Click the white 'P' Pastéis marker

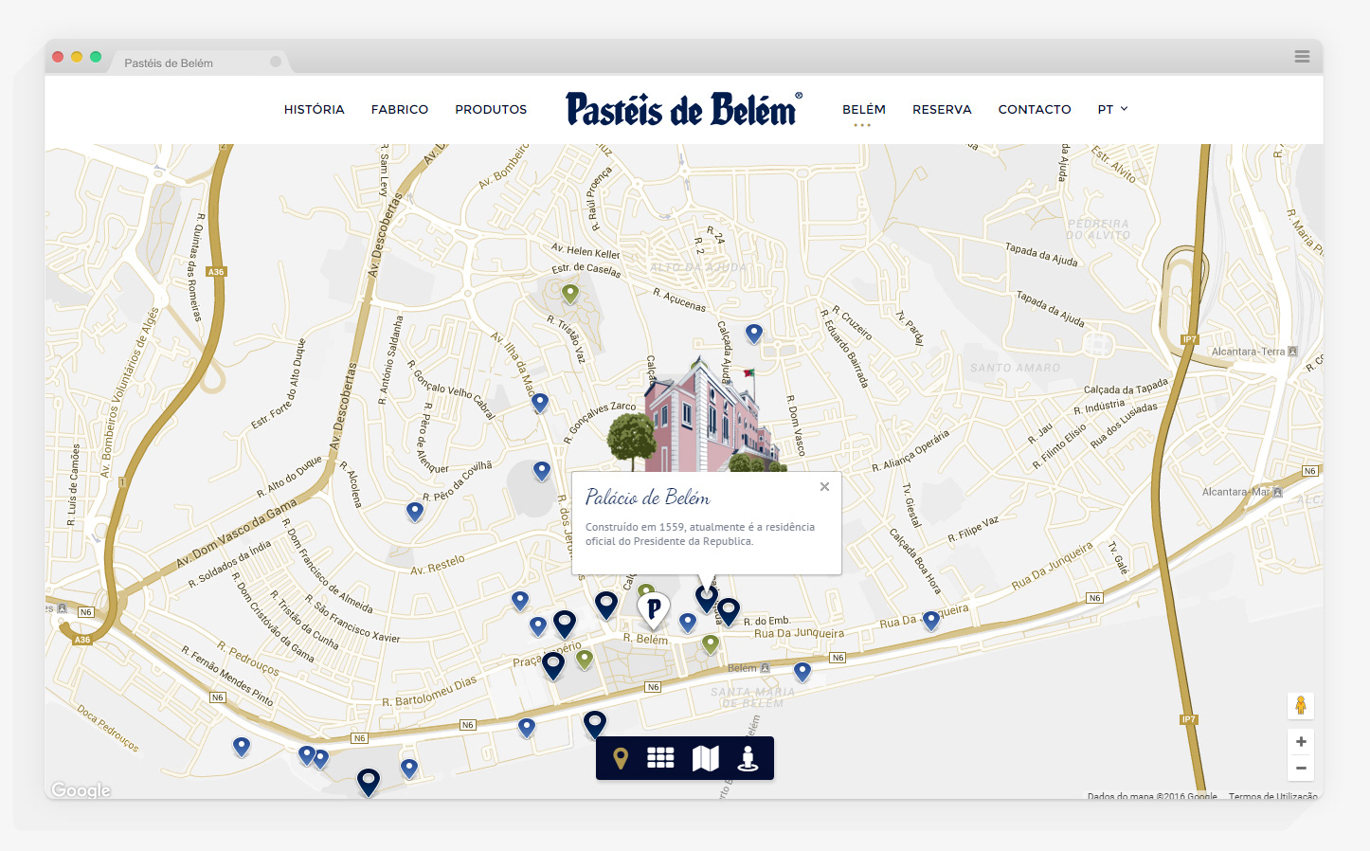654,609
